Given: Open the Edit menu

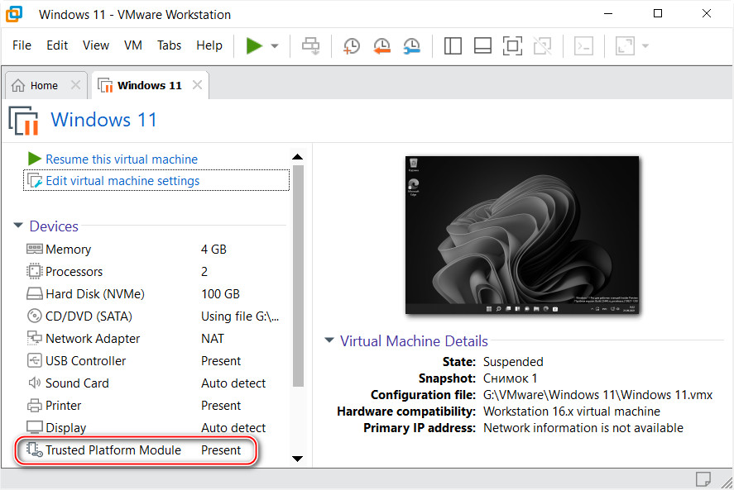Looking at the screenshot, I should tap(57, 45).
